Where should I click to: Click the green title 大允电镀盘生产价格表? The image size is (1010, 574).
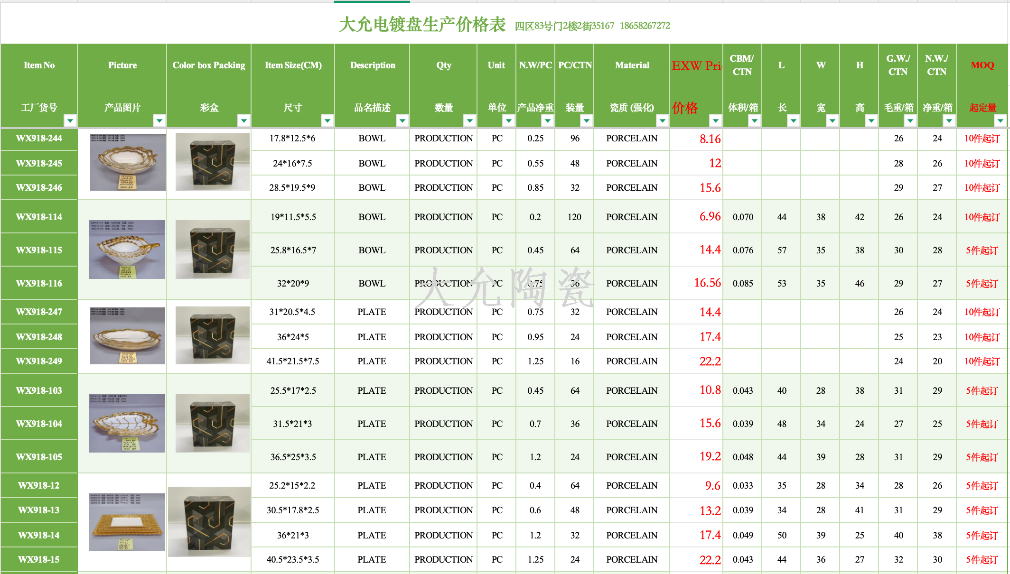[x=422, y=25]
